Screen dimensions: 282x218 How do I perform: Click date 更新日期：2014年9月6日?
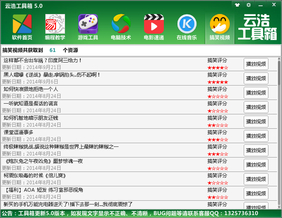click(x=30, y=82)
